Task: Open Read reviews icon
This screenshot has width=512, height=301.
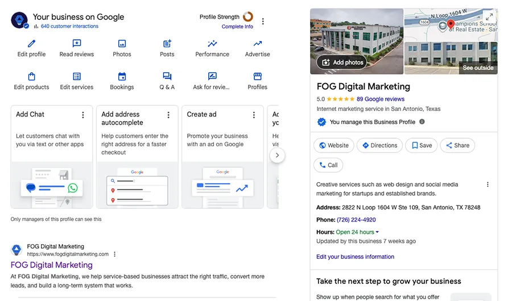Action: [x=77, y=44]
